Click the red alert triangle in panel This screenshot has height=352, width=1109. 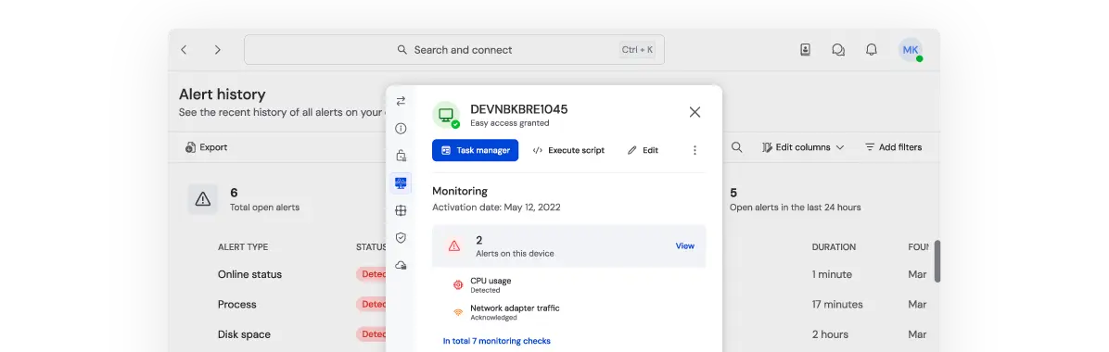(454, 246)
